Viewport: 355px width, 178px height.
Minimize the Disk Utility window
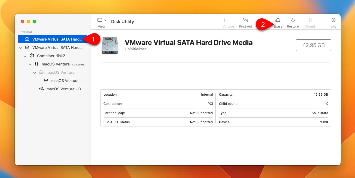click(28, 22)
